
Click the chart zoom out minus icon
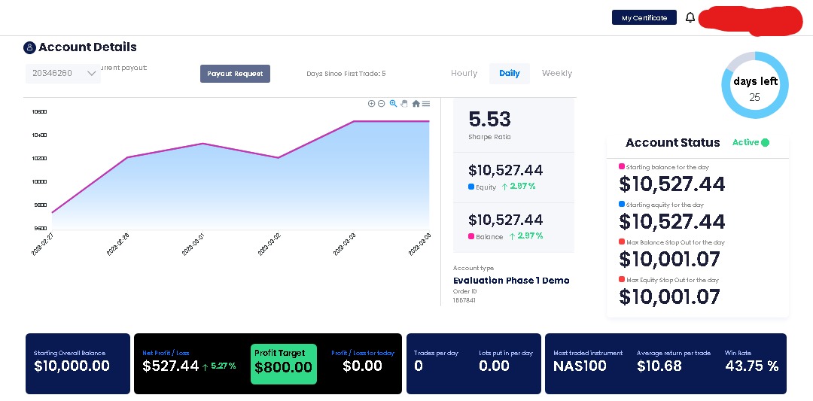tap(381, 104)
